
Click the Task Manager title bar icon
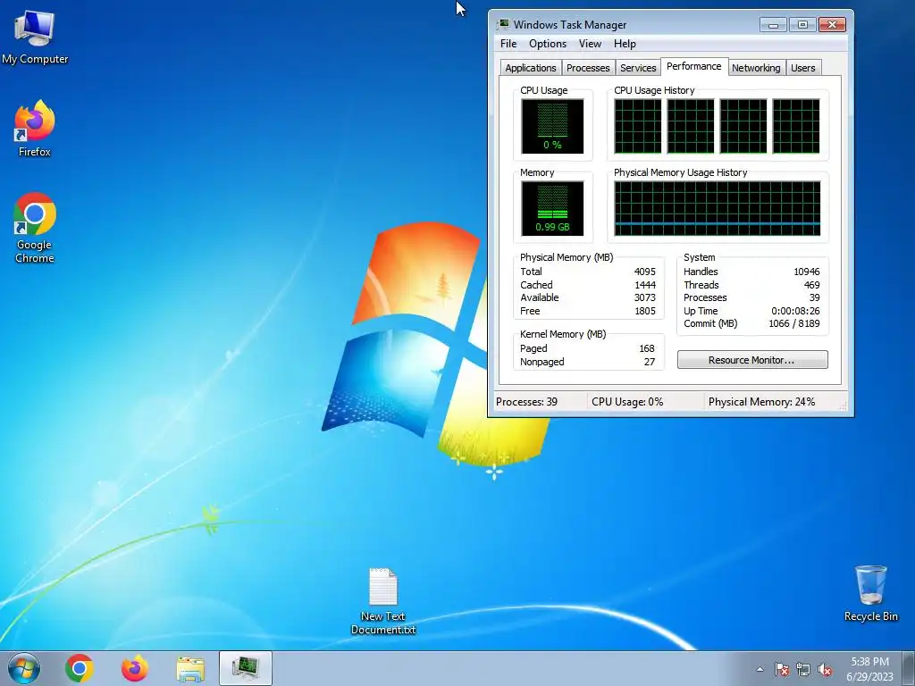tap(502, 24)
